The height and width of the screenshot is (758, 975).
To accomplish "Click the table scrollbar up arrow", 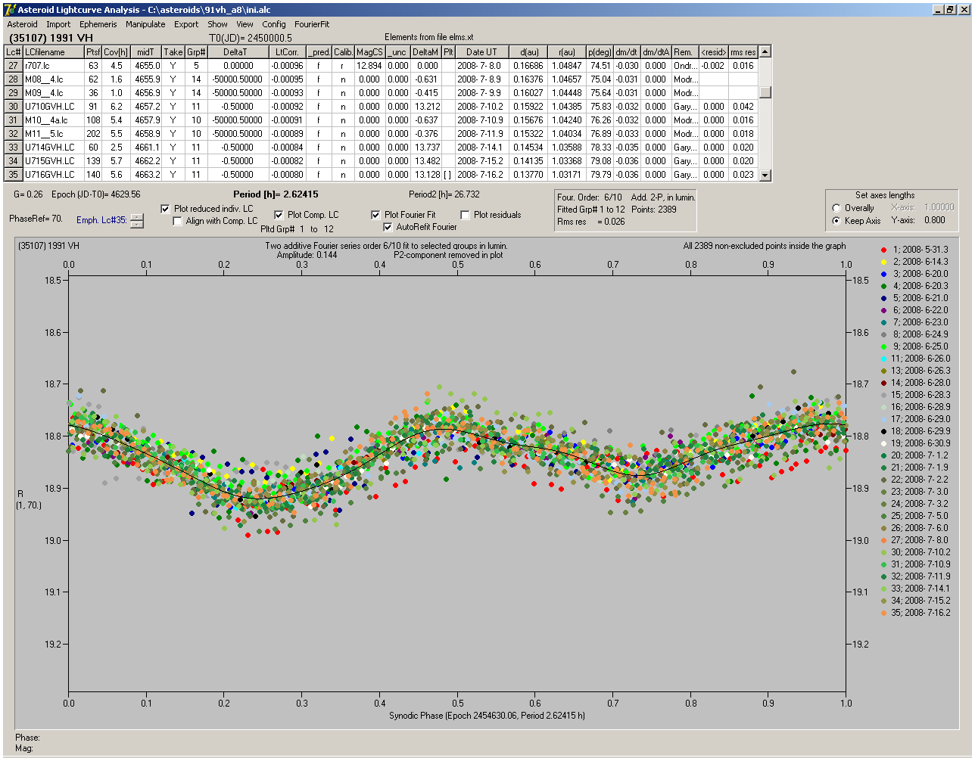I will [x=765, y=51].
